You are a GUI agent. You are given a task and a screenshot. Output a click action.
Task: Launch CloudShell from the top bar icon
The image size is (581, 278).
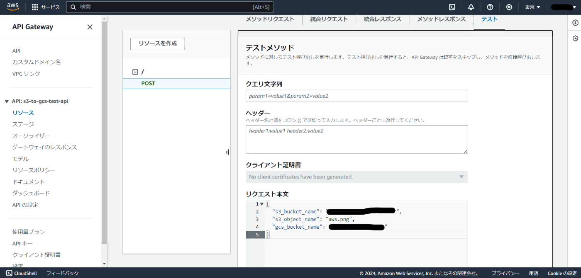(x=452, y=7)
